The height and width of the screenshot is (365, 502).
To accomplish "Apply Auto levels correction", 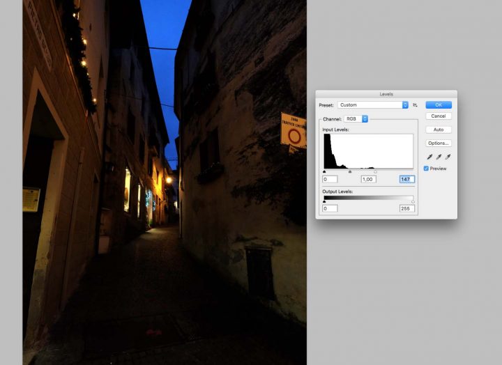I will click(x=439, y=130).
